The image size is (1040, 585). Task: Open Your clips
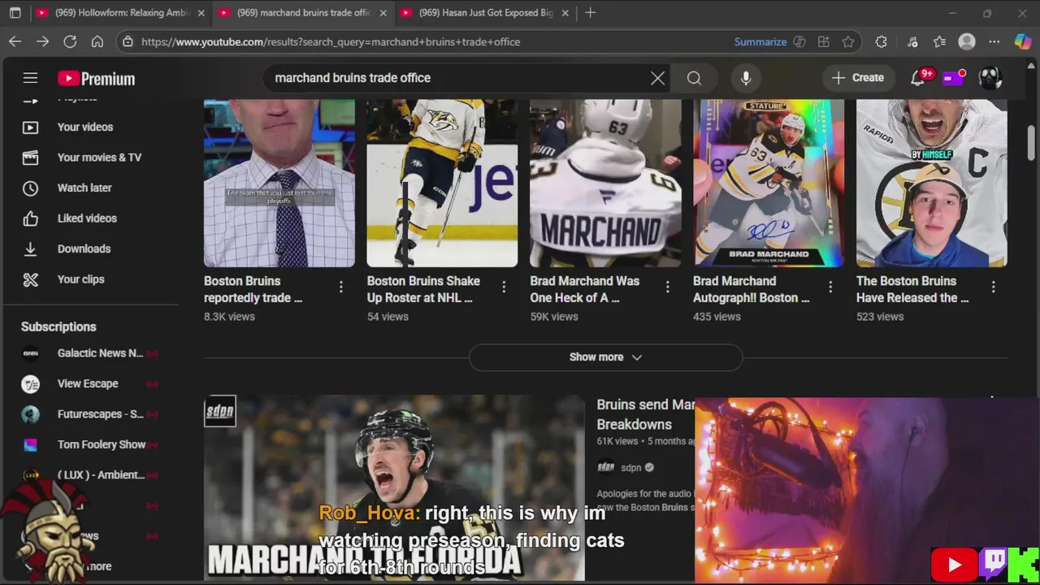80,279
